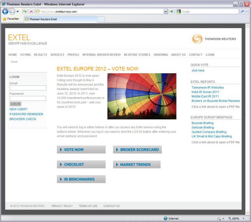Click the Refresh page icon
251x222 pixels.
tap(25, 12)
